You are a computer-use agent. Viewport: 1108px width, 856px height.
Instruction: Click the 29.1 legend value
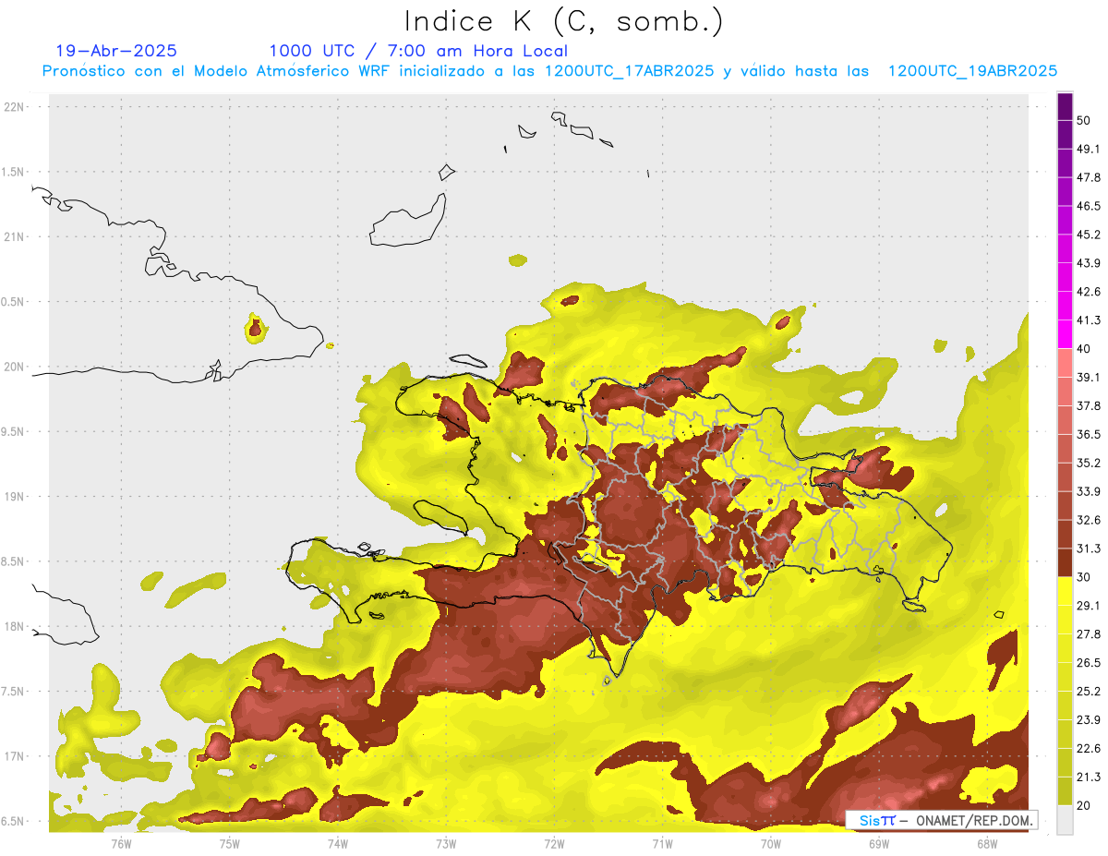[x=1090, y=606]
